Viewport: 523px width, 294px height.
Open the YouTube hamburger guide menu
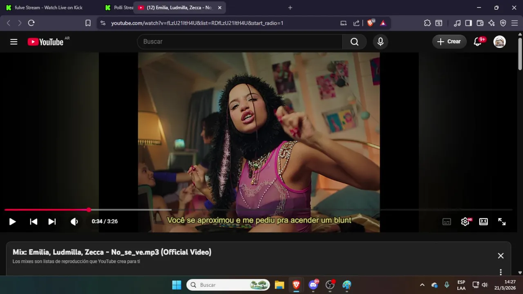click(x=14, y=42)
